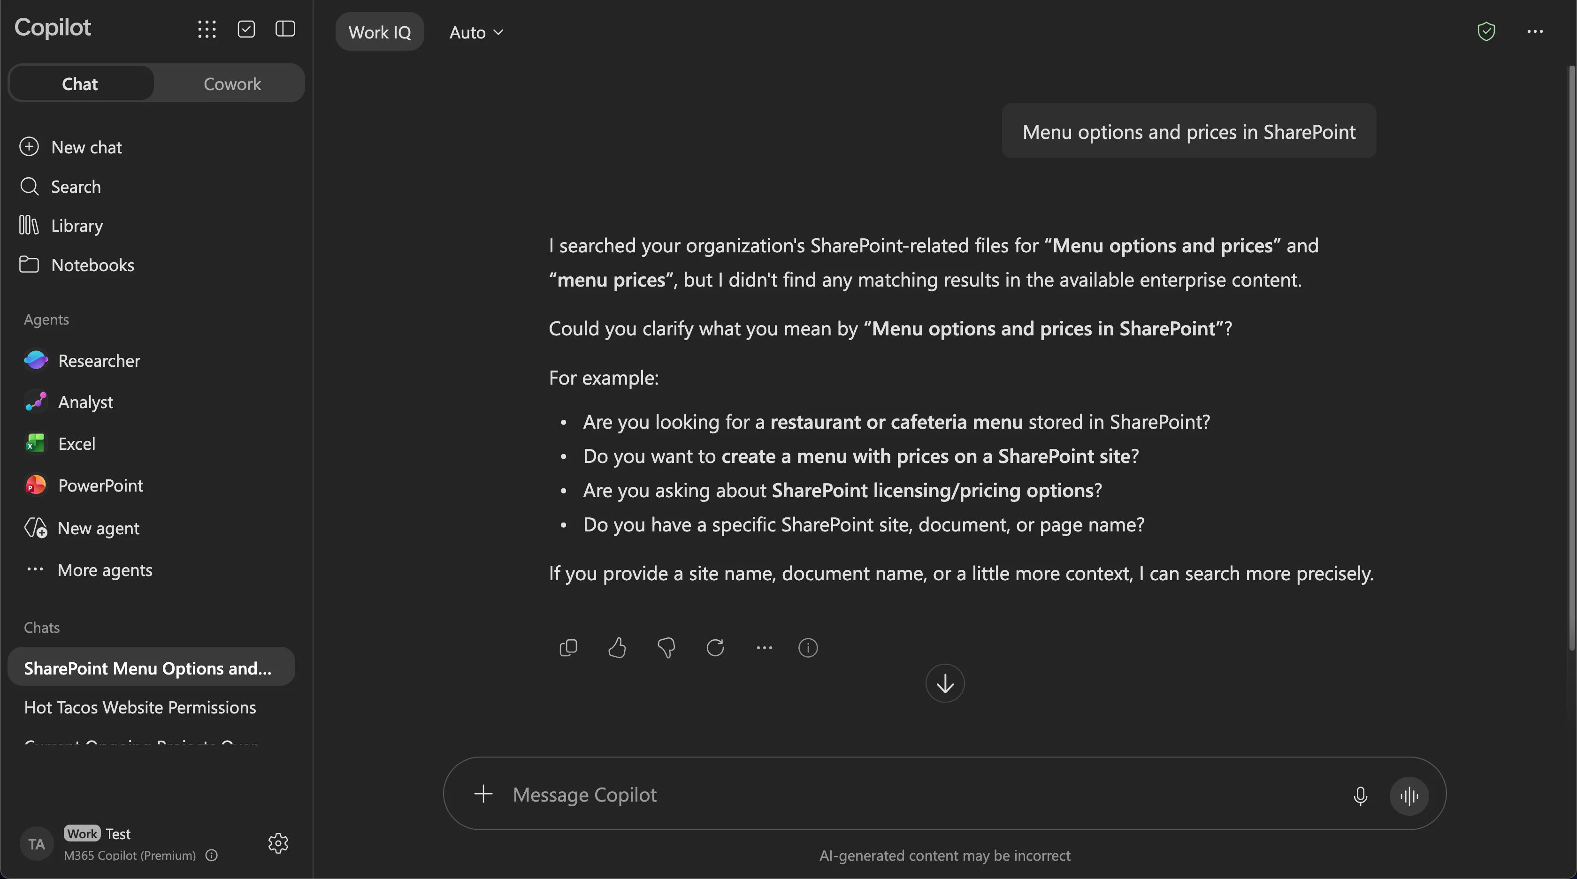The width and height of the screenshot is (1577, 879).
Task: Jump to latest with the down arrow
Action: 945,683
